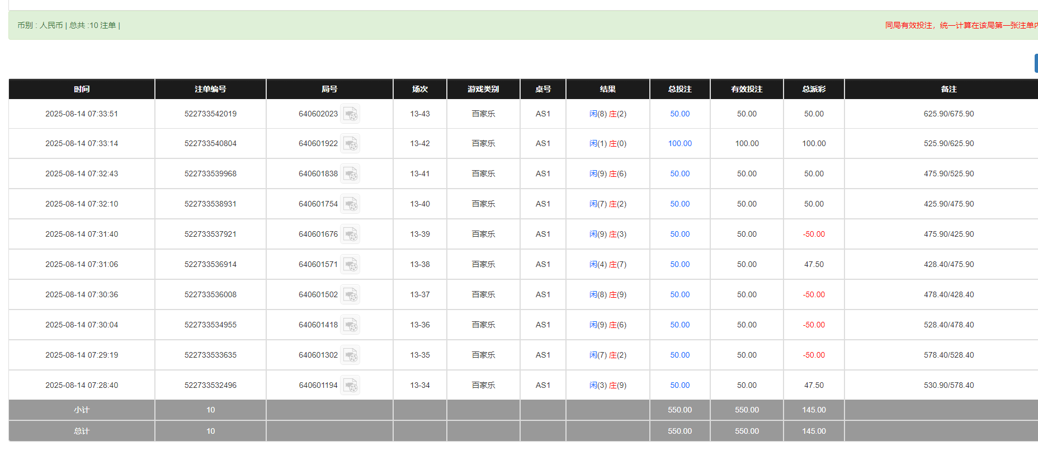Click the 注单编号 column header
This screenshot has width=1038, height=450.
point(210,89)
